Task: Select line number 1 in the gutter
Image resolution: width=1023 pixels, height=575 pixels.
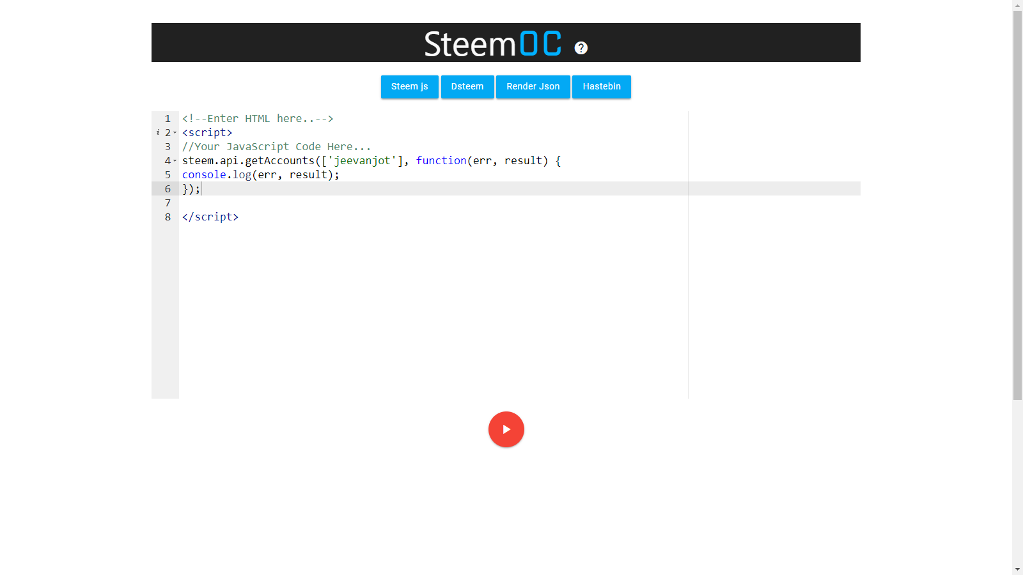Action: tap(168, 119)
